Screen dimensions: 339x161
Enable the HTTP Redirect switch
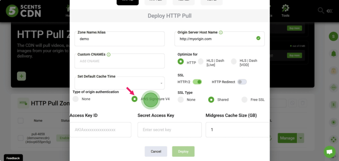242,82
